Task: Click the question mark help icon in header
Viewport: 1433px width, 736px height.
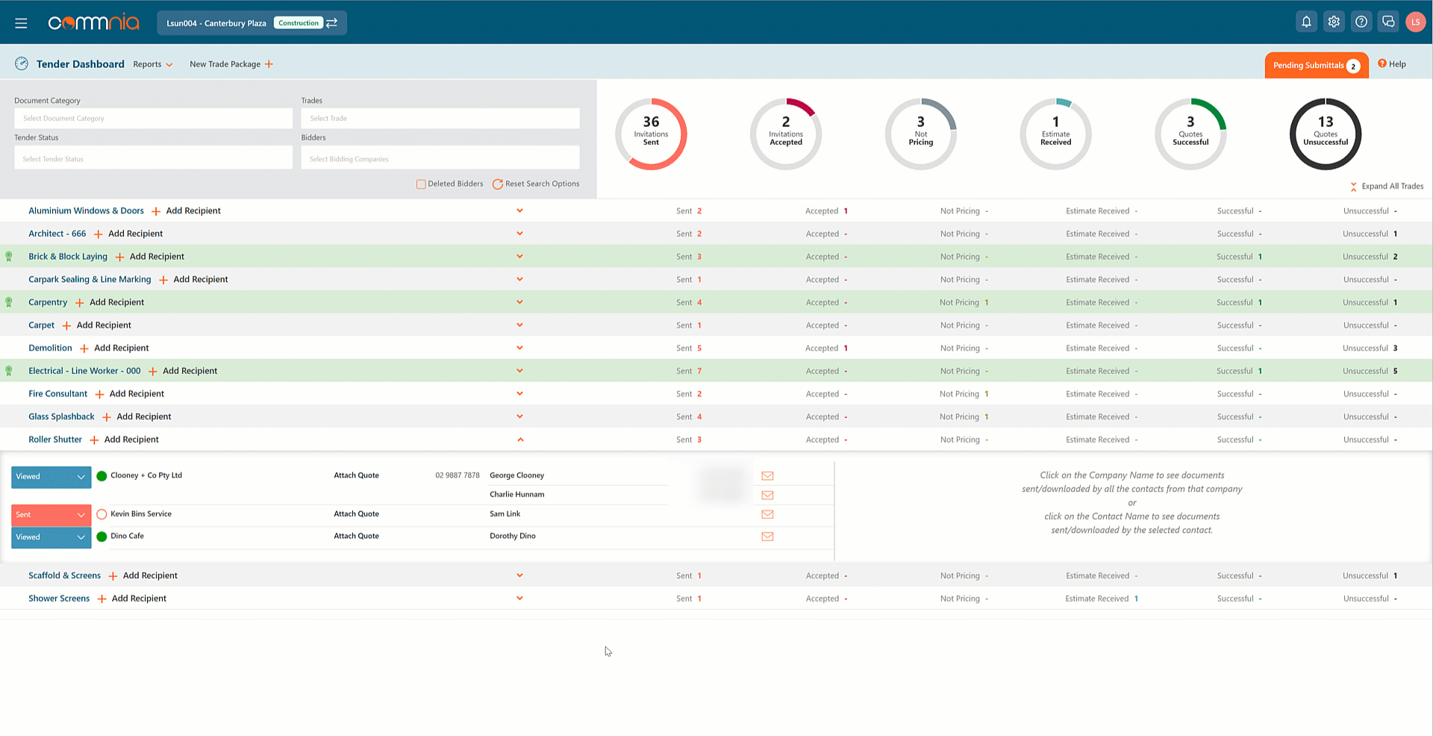Action: pyautogui.click(x=1361, y=21)
